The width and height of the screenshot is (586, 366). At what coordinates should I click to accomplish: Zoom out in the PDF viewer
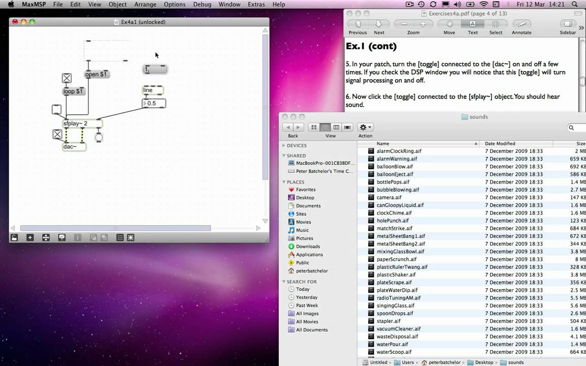(x=404, y=24)
